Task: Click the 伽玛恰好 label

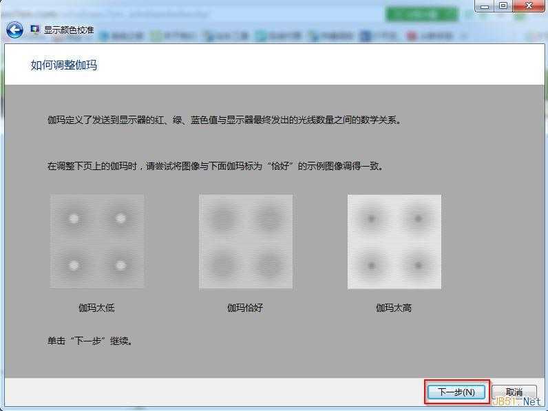Action: (x=245, y=308)
